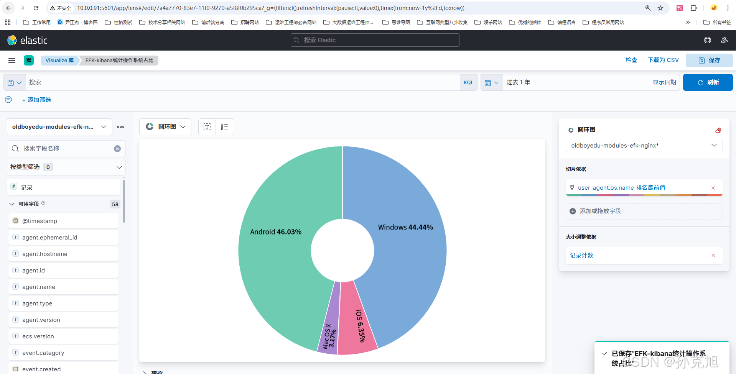Open browser three-dot menu
The image size is (736, 374).
pos(728,8)
